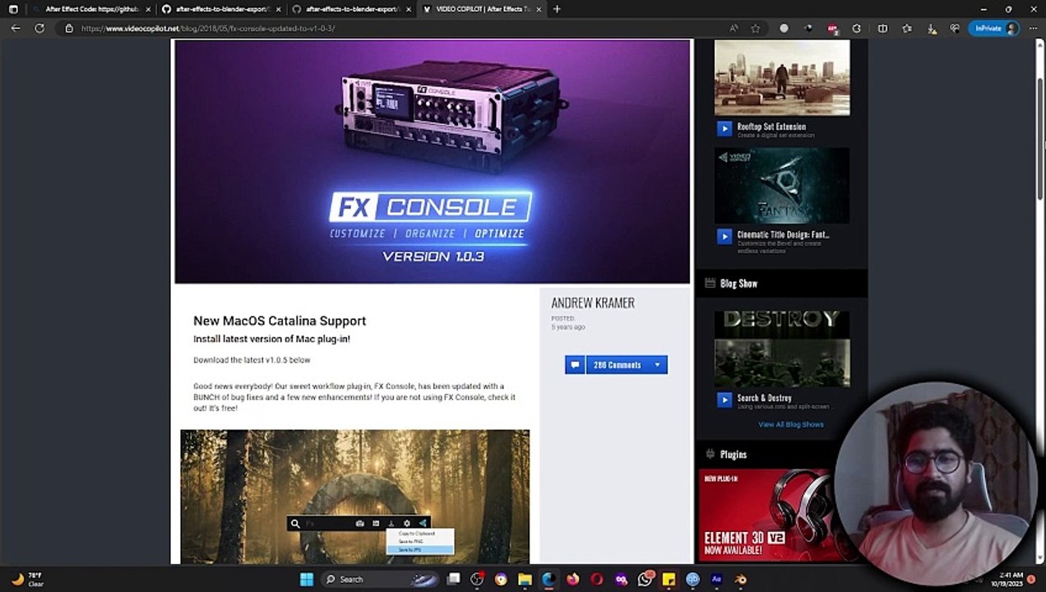Switch to second after-effects-to-blender-export tab
The width and height of the screenshot is (1046, 592).
tap(221, 9)
